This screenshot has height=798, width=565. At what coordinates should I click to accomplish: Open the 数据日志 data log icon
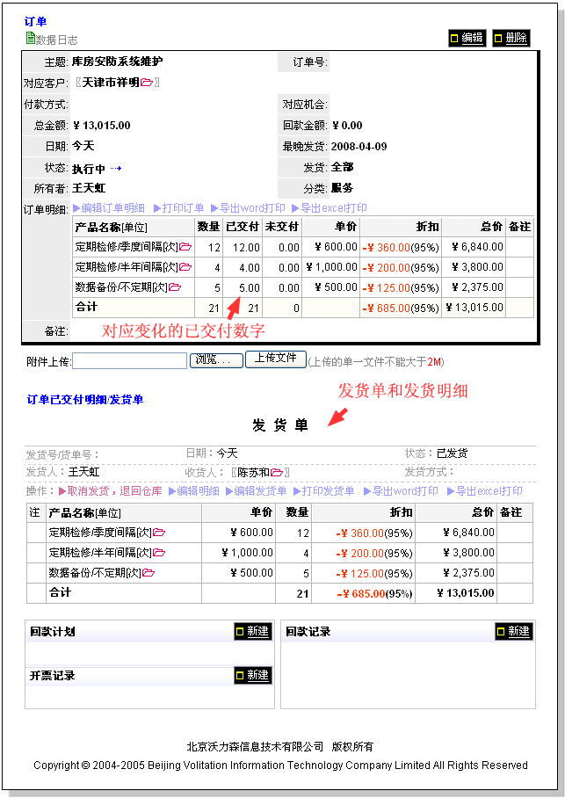click(31, 39)
